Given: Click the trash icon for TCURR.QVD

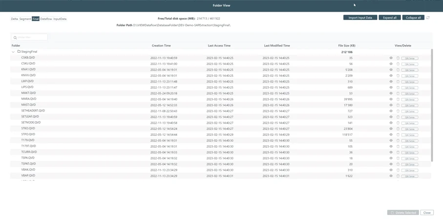Looking at the screenshot, I should tap(398, 153).
